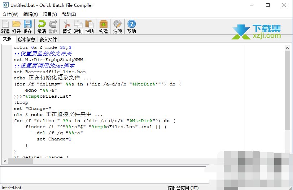Click the line 'set Bat=readfile_line.bat'

(x=50, y=72)
